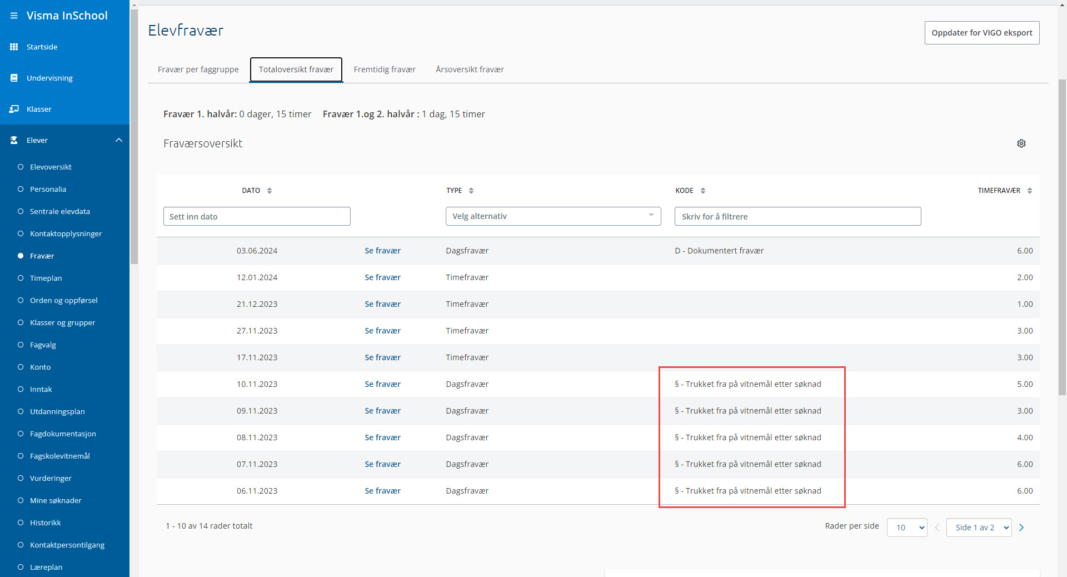Open the Rader per side dropdown
The width and height of the screenshot is (1067, 577).
pyautogui.click(x=906, y=528)
